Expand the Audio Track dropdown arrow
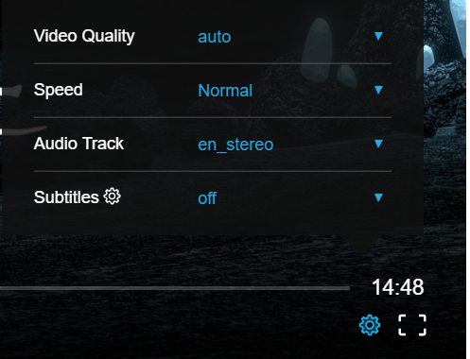Screen dimensions: 470x359 378,144
